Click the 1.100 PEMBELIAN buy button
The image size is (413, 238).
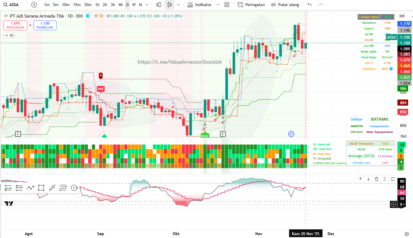(x=45, y=25)
